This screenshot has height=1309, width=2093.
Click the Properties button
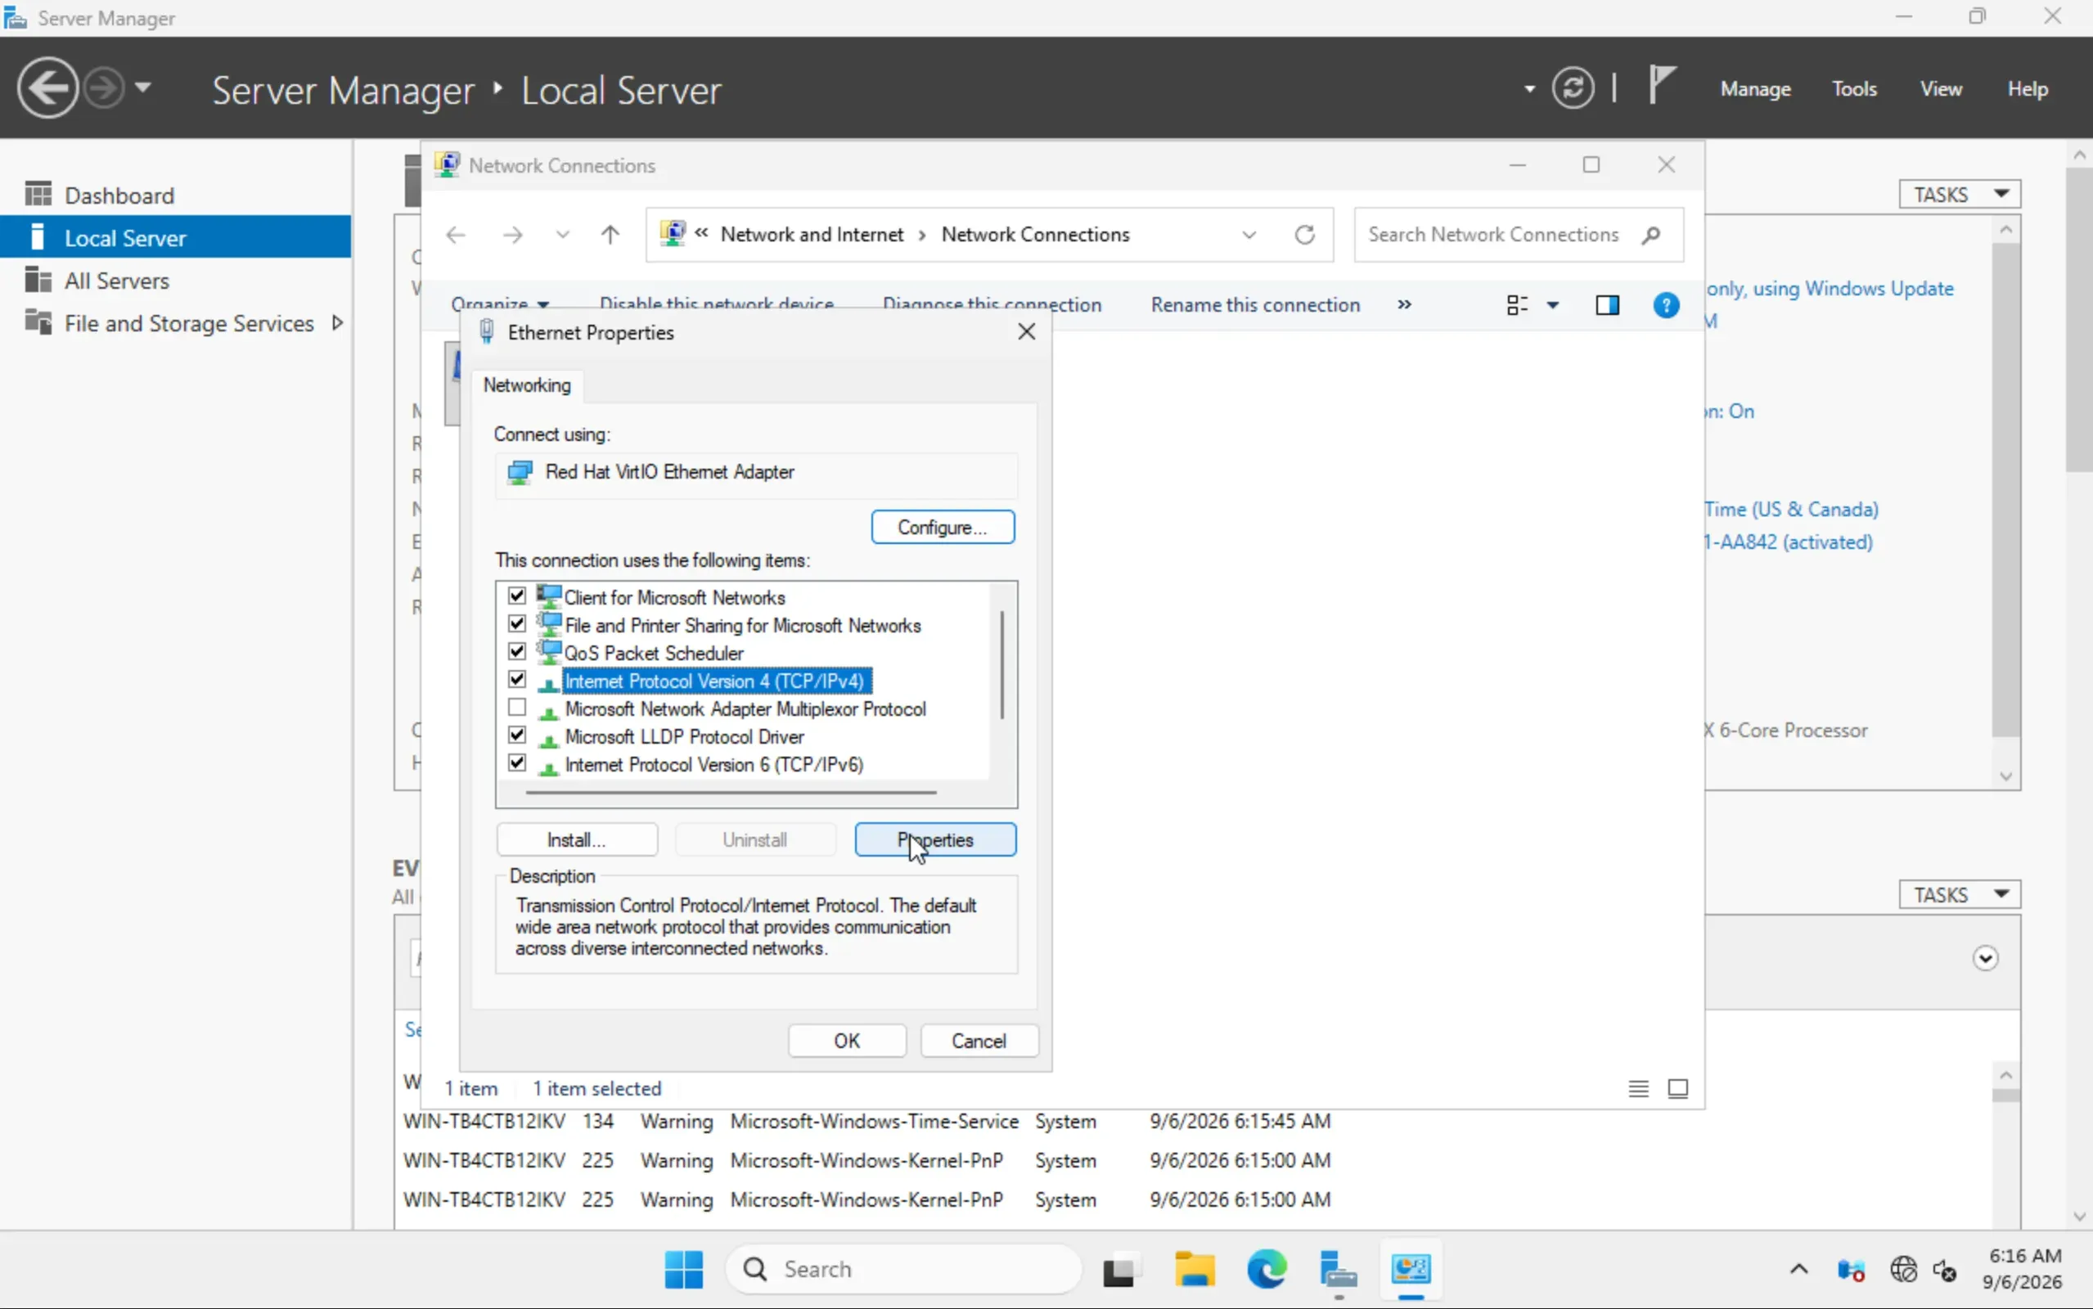935,839
